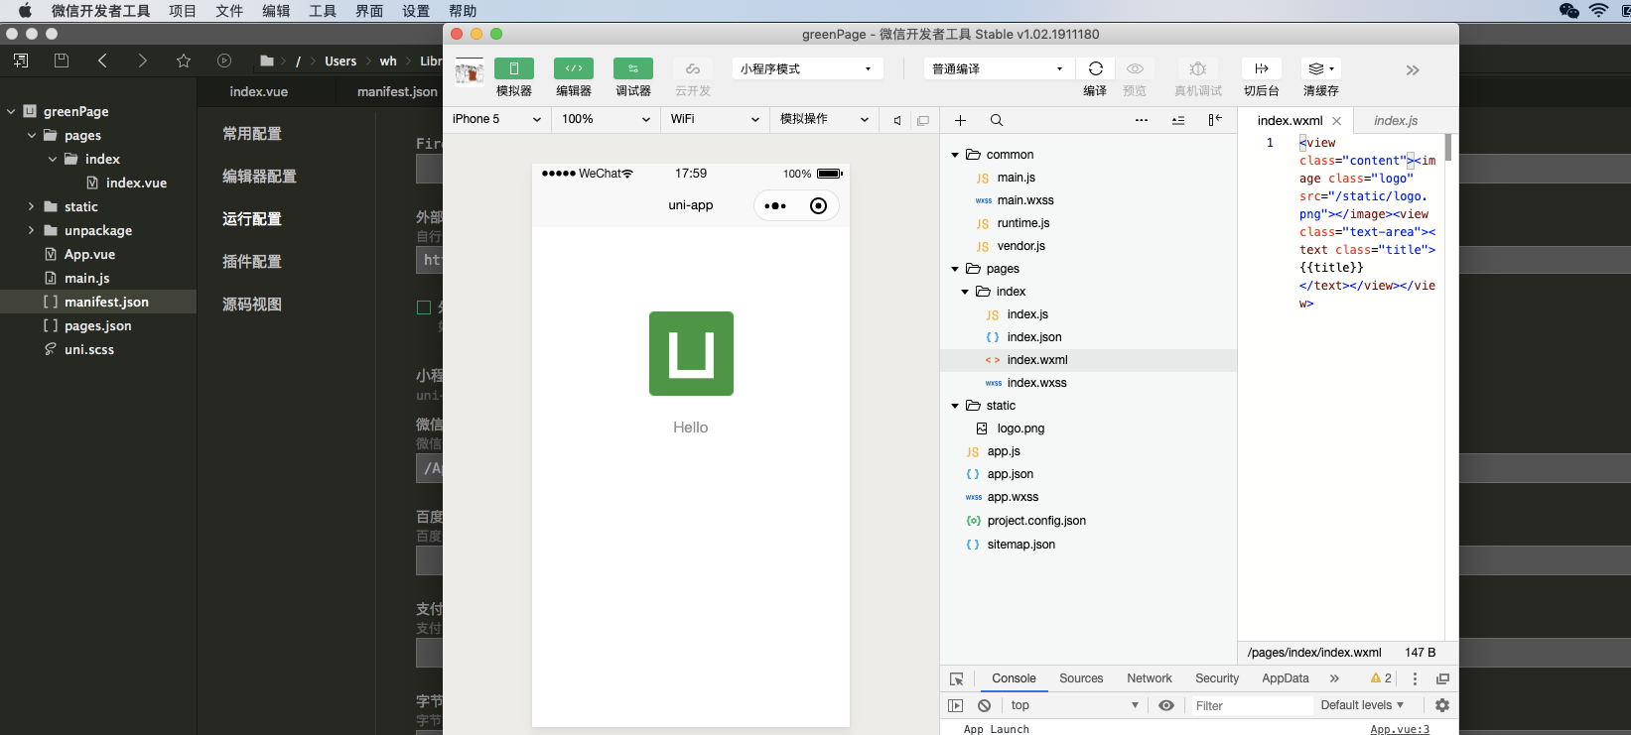Screen dimensions: 1631x735
Task: Click the sort/indent list icon in file tree
Action: [1178, 120]
